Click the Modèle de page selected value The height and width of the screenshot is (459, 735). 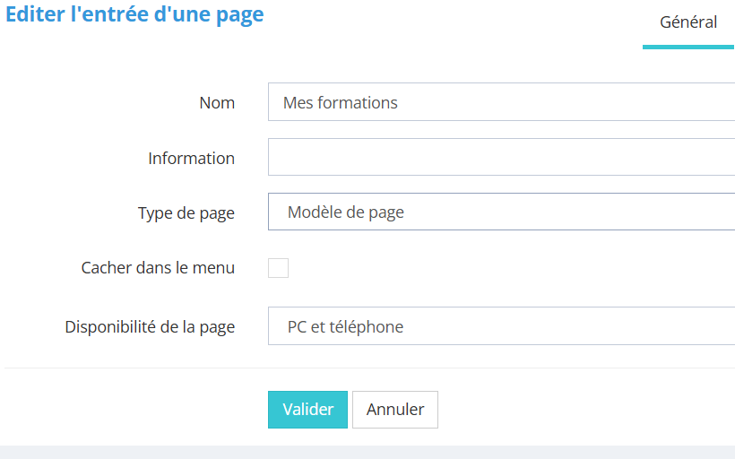point(346,212)
